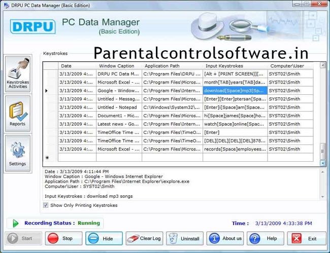Screen dimensions: 330x253
Task: Select 'C:\Windows\System32\...' path cell
Action: (173, 107)
